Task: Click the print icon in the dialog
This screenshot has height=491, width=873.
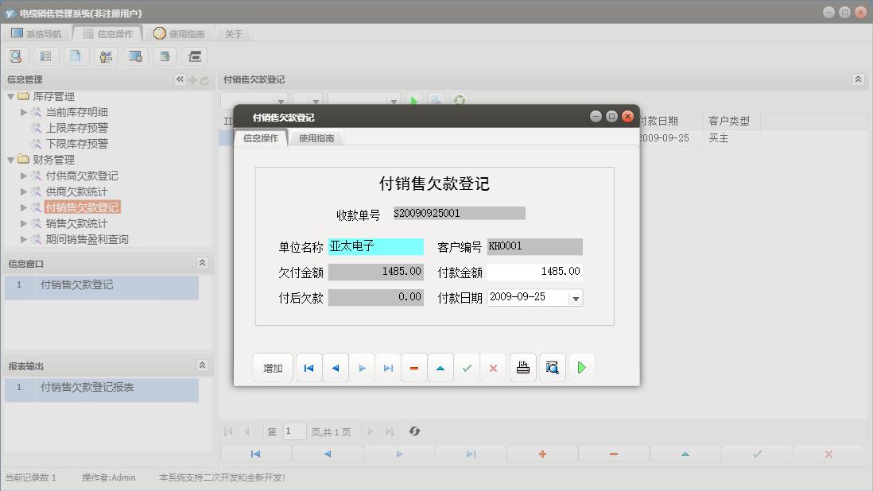Action: [x=522, y=367]
